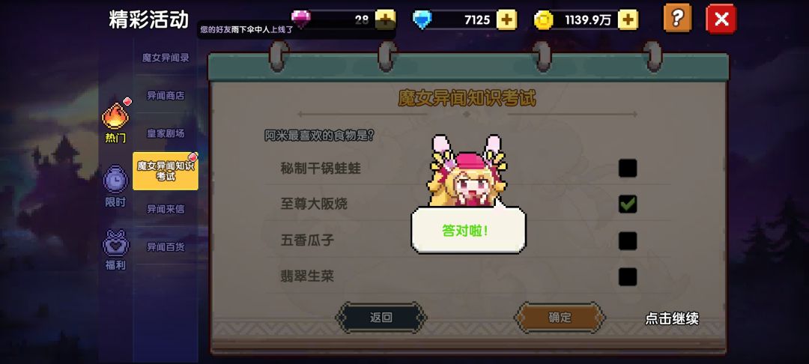
Task: Click the plus next to blue diamonds
Action: coord(506,19)
